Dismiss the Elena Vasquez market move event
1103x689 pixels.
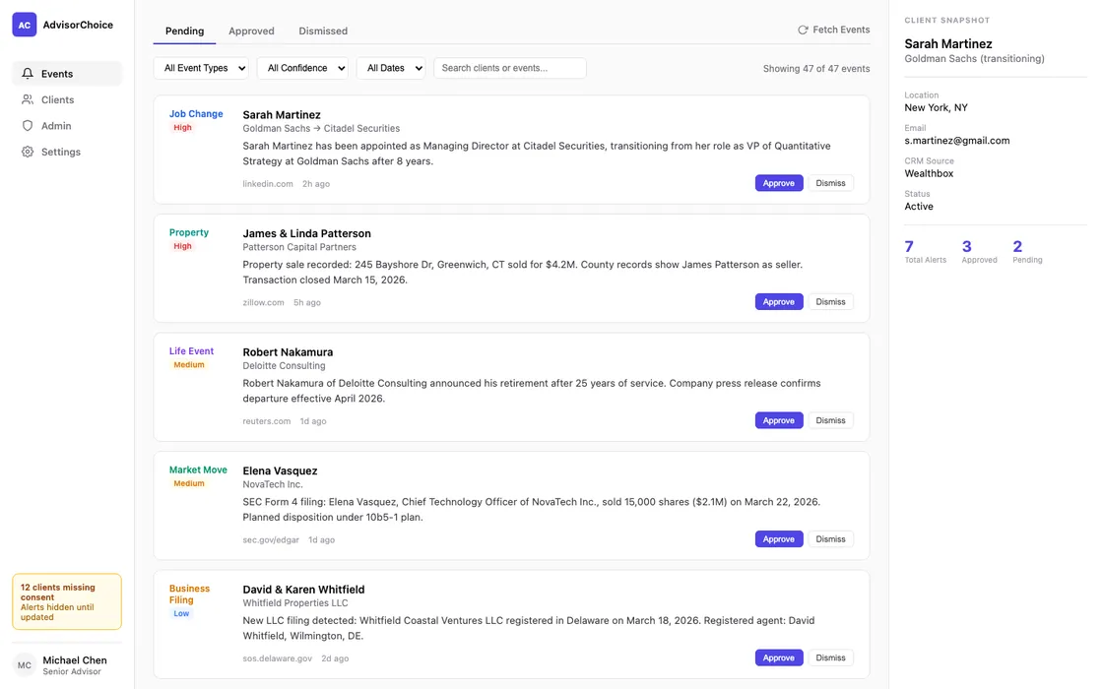(x=830, y=539)
